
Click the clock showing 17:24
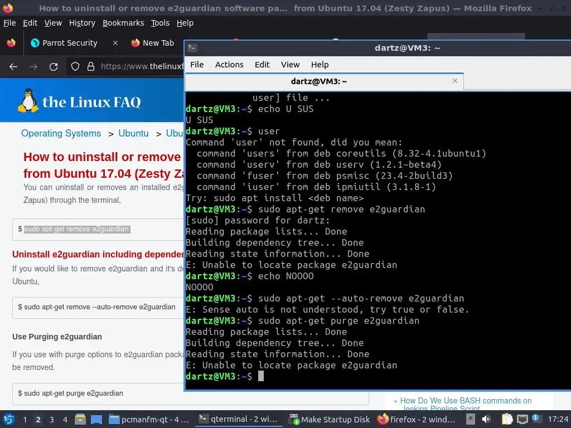558,420
